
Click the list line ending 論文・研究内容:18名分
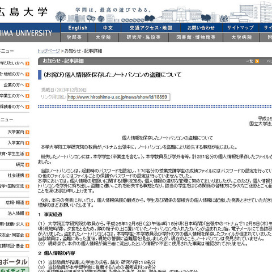pos(96,262)
